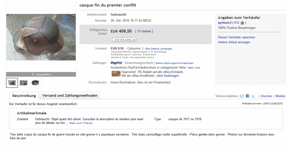Select the third helmet interior thumbnail
This screenshot has width=290, height=155.
(x=35, y=83)
